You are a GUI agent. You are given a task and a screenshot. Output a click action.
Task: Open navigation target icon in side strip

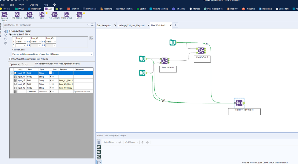[x=6, y=35]
